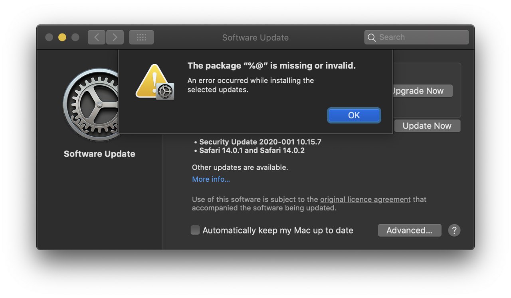Image resolution: width=511 pixels, height=298 pixels.
Task: Open the original licence agreement link
Action: (365, 199)
